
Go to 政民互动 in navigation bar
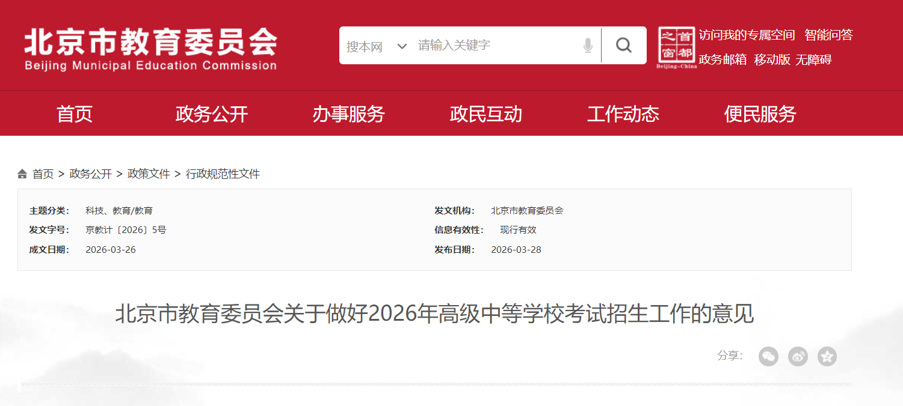click(485, 114)
